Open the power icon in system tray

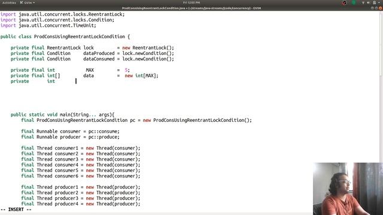tap(375, 2)
